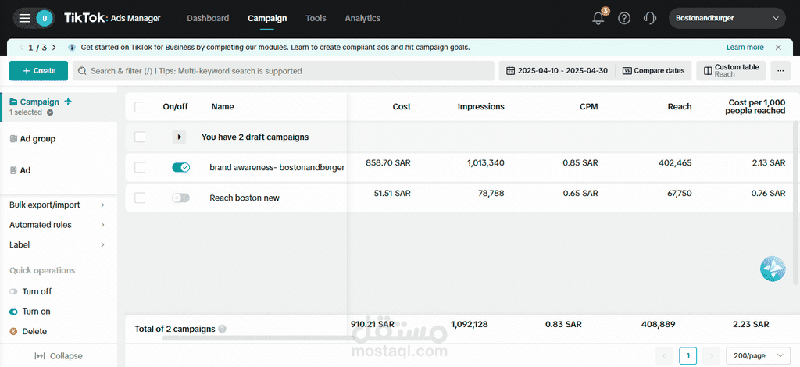Click the calendar icon in date range

pos(510,71)
